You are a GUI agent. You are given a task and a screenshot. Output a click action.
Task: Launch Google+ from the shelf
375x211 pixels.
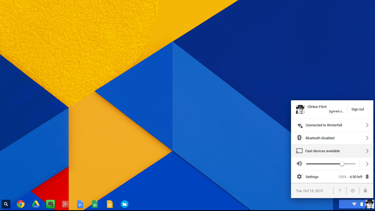pos(65,204)
